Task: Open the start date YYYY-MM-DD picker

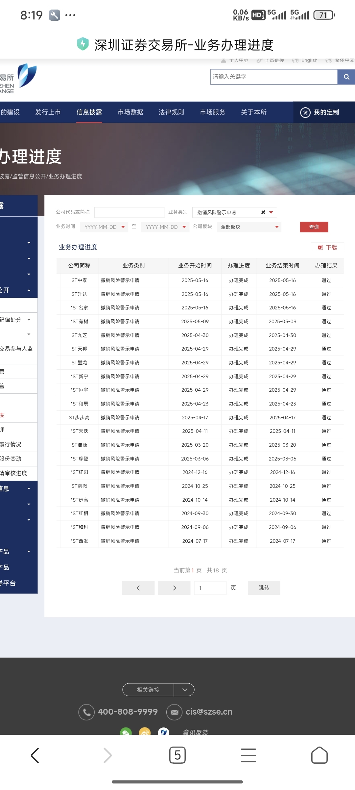Action: (x=104, y=227)
